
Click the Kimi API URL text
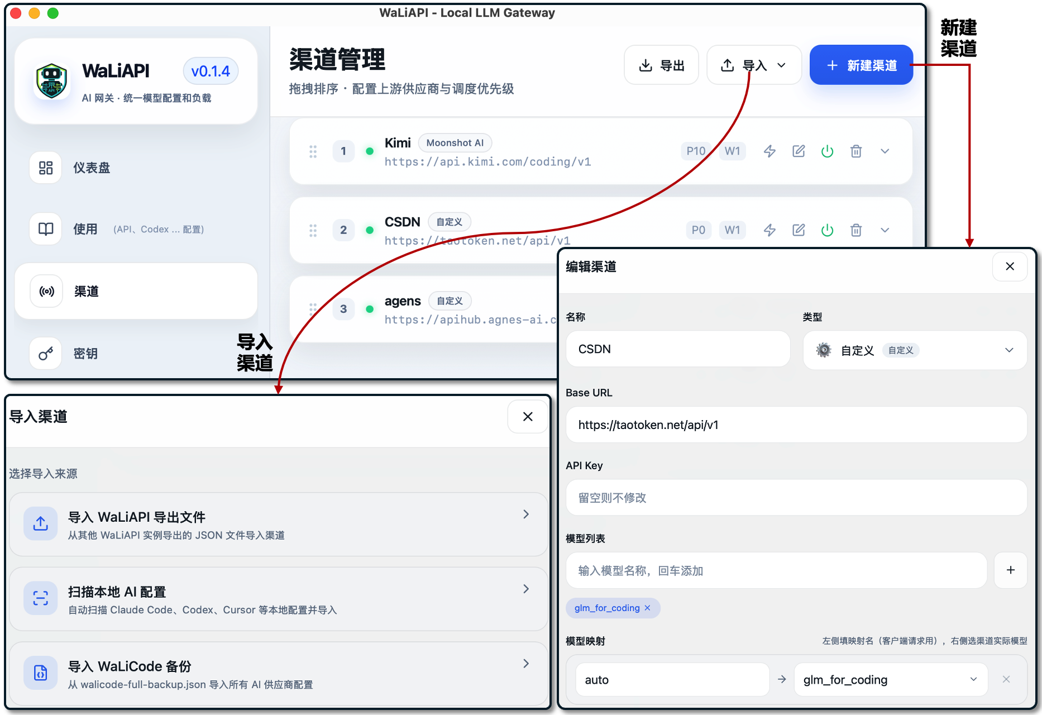click(487, 162)
